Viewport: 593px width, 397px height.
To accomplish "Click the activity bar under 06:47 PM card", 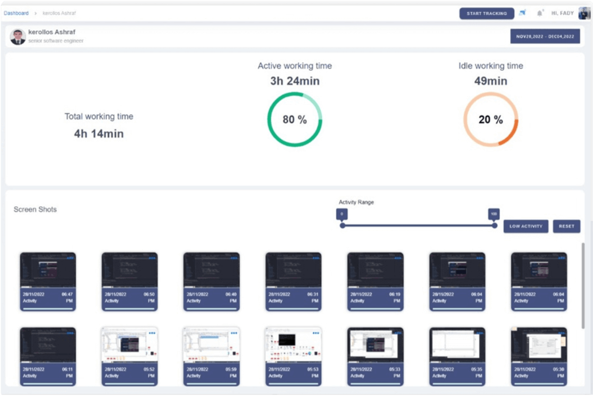I will [47, 309].
